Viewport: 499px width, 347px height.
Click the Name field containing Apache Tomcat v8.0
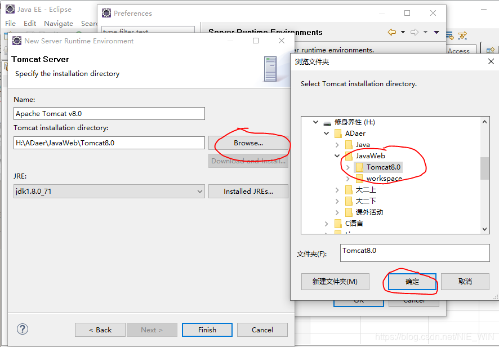click(x=109, y=114)
